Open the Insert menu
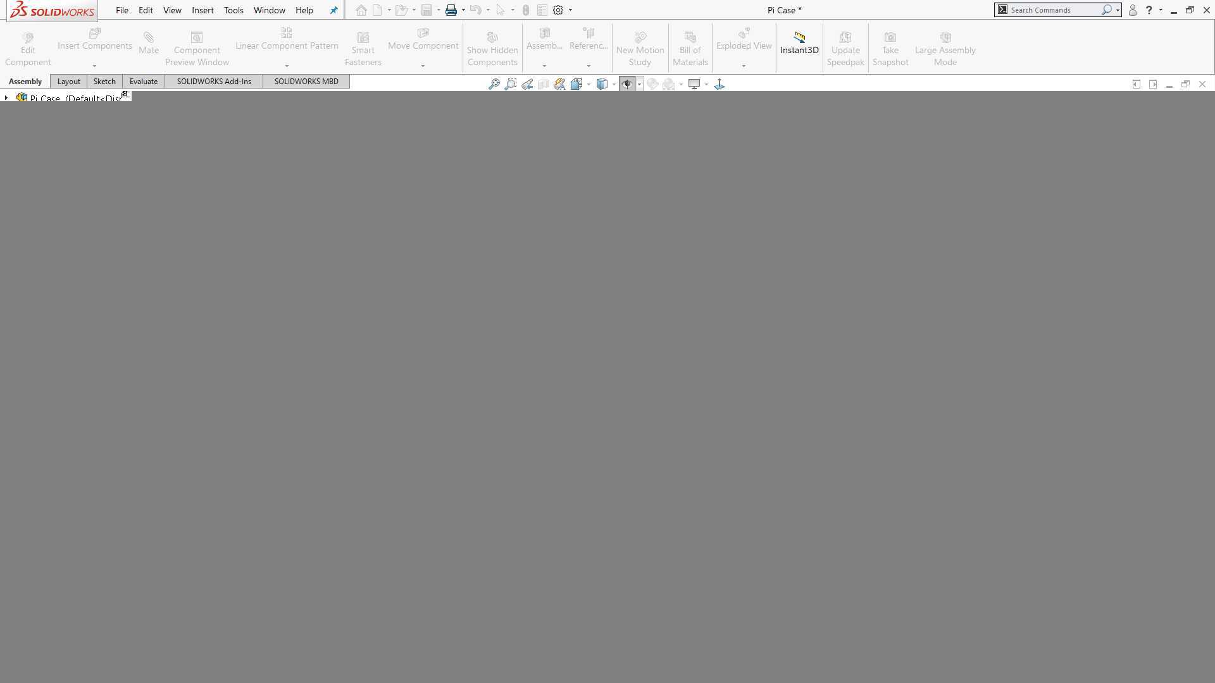This screenshot has height=683, width=1215. 202,10
